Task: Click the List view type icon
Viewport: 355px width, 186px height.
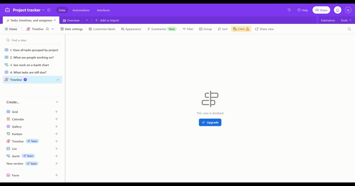Action: click(8, 149)
